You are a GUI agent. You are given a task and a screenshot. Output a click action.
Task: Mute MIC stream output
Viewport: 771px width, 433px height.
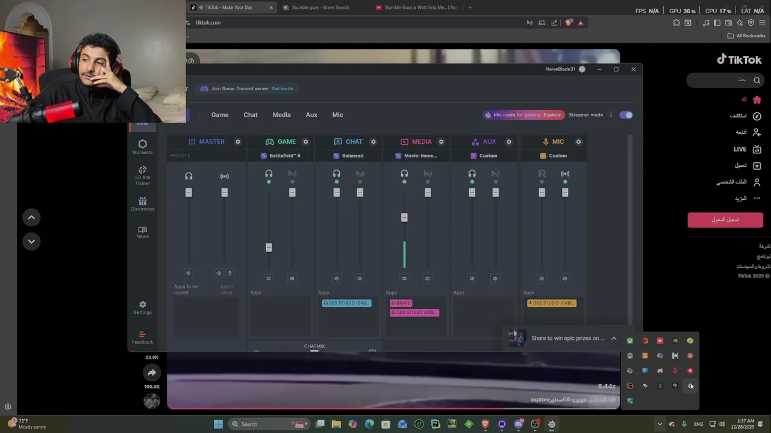(564, 278)
